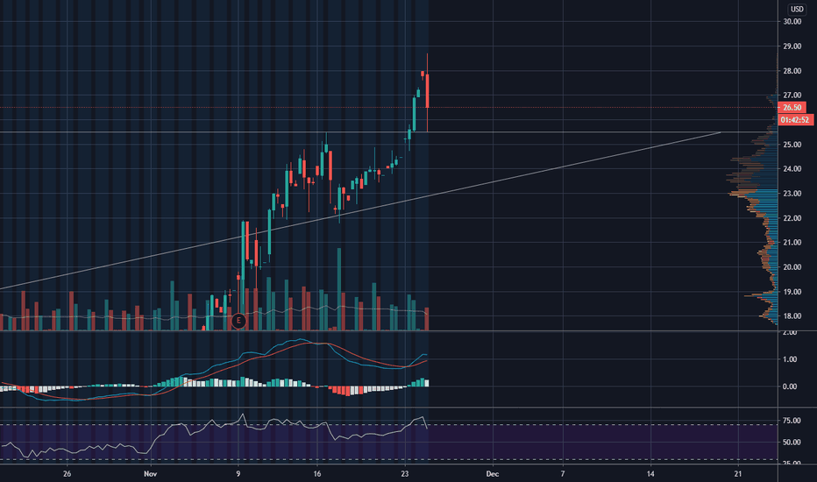This screenshot has width=817, height=482.
Task: Click the 'Dec' date axis label
Action: coord(493,473)
